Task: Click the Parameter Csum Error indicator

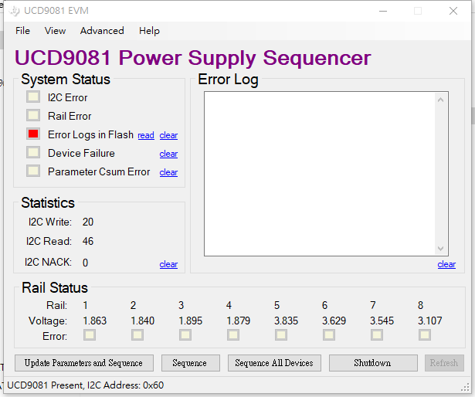Action: [x=33, y=171]
